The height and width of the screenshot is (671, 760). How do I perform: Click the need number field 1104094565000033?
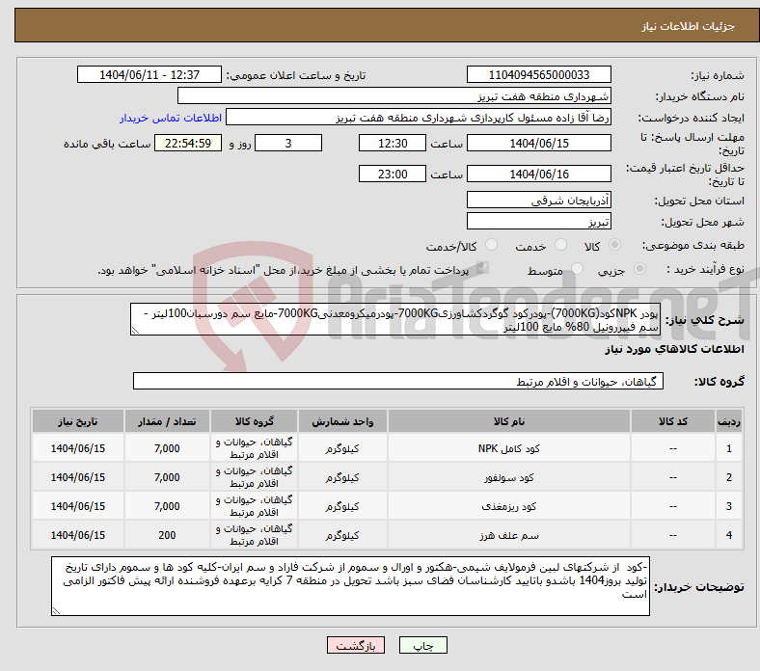[x=539, y=75]
